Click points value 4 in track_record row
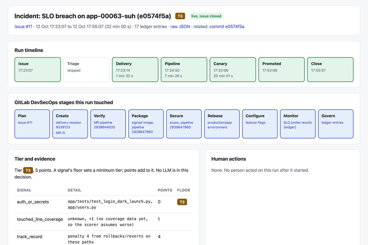 (x=159, y=237)
